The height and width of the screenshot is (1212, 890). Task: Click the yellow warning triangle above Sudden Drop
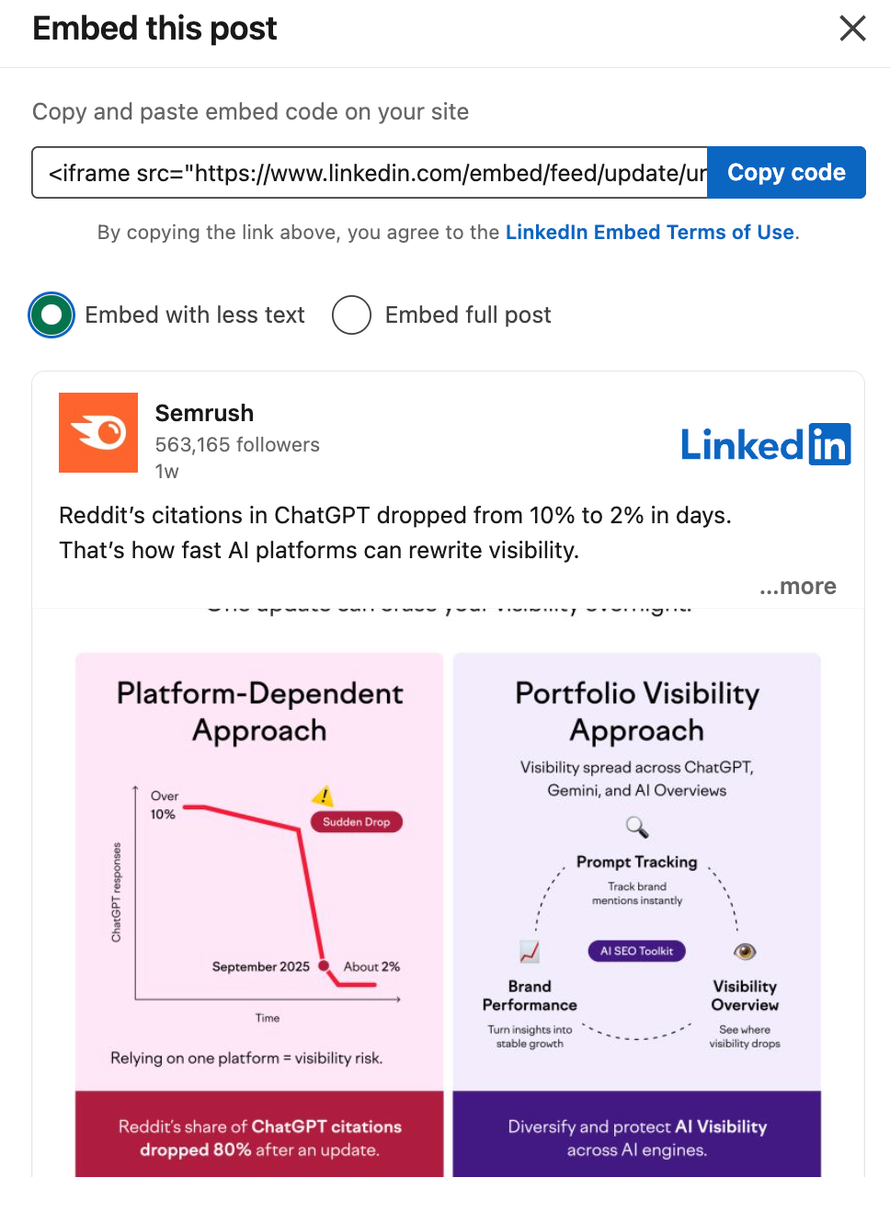coord(324,796)
